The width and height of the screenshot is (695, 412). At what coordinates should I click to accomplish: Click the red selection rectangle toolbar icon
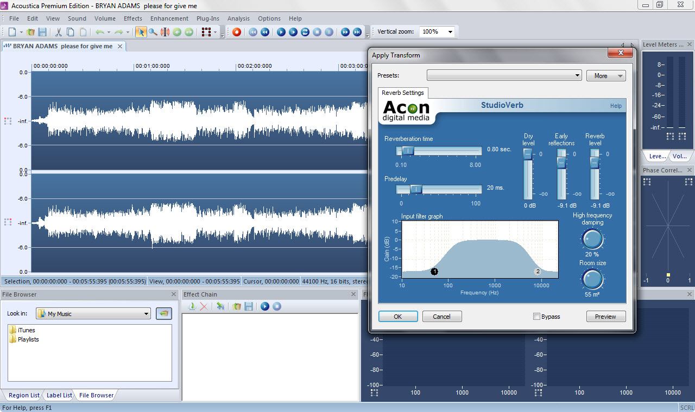(x=206, y=32)
